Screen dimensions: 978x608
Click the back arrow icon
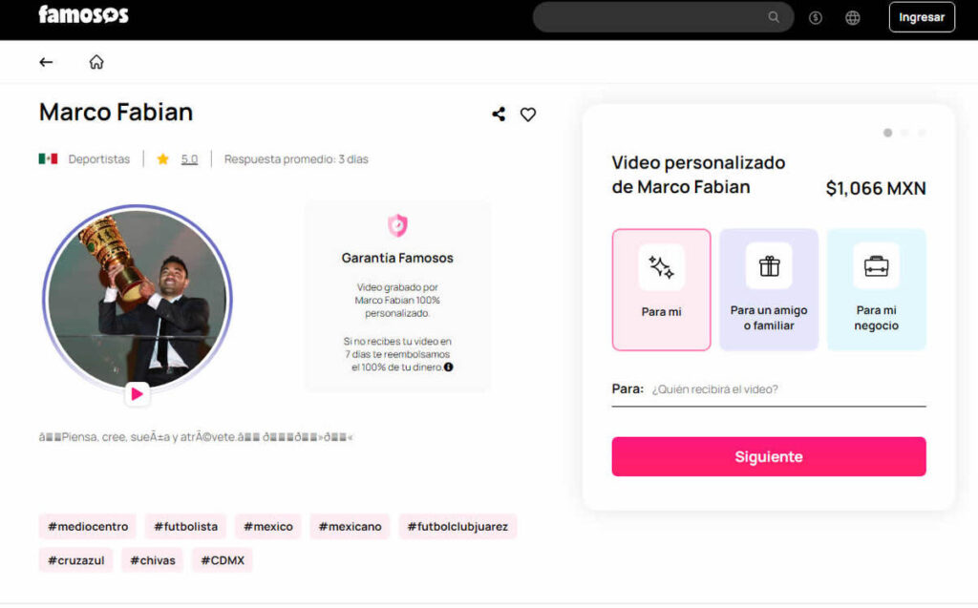pyautogui.click(x=46, y=62)
